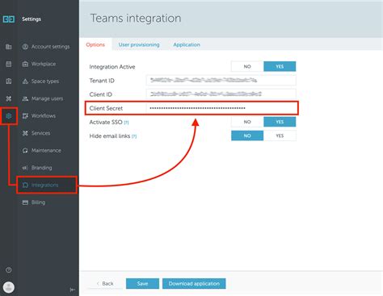
Task: Click the Workflows icon
Action: click(25, 116)
